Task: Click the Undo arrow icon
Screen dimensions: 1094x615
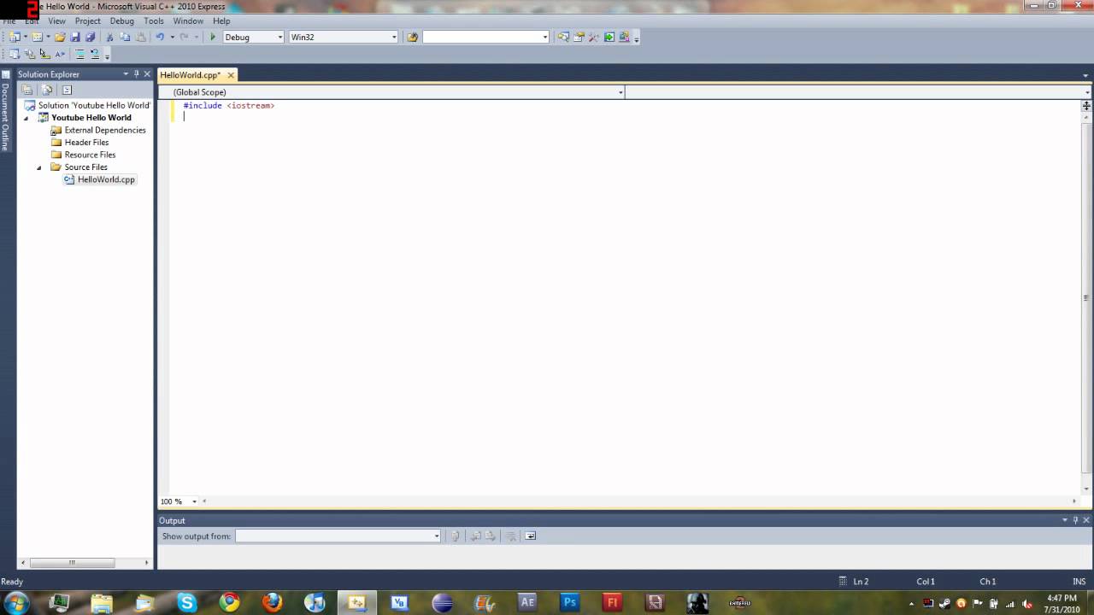Action: [160, 37]
